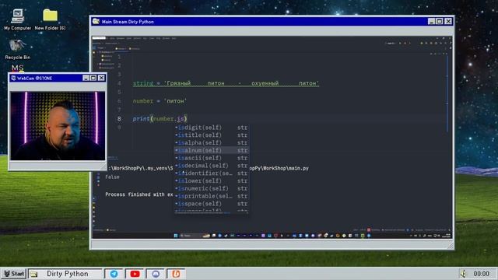Pick isnumeric(self) in the completion popup
Viewport: 498px width, 280px height.
point(212,188)
